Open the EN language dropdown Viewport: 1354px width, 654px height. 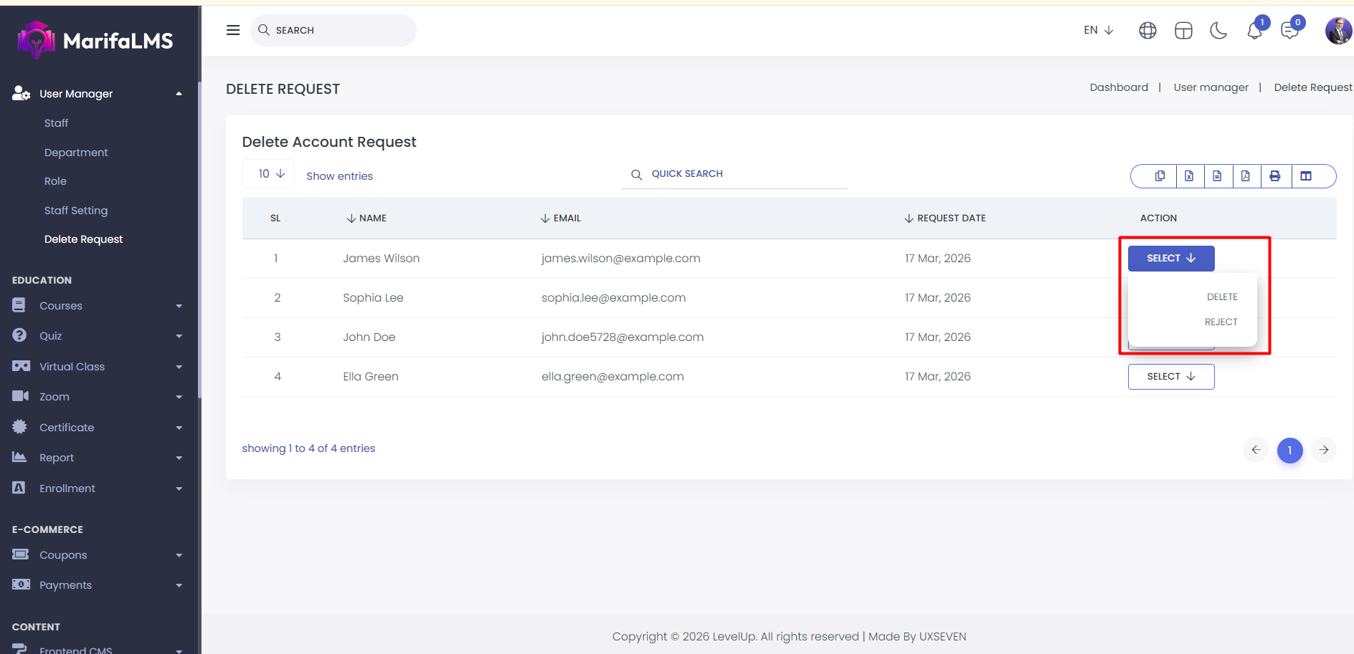1098,30
